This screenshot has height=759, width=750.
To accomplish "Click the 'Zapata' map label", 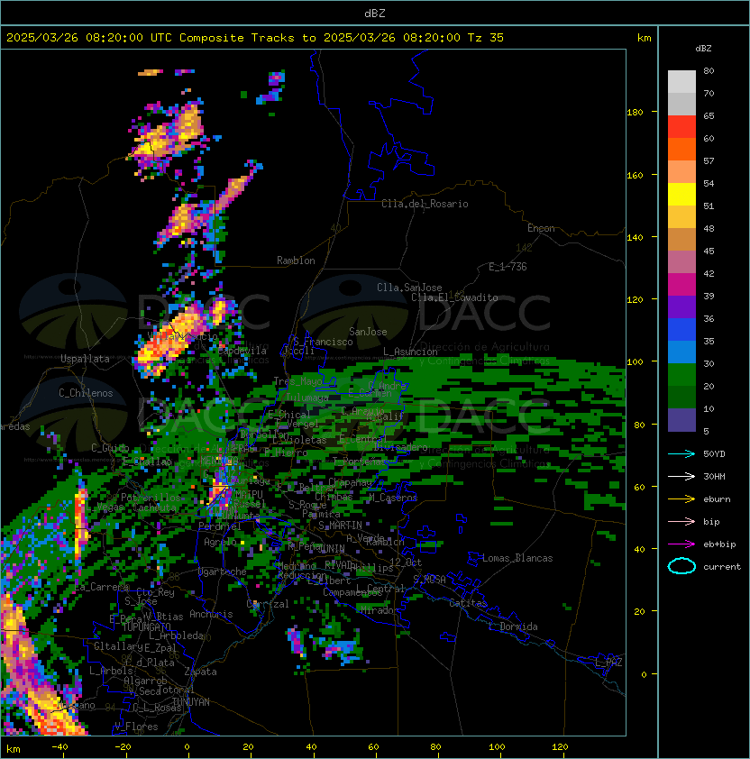I will 200,672.
